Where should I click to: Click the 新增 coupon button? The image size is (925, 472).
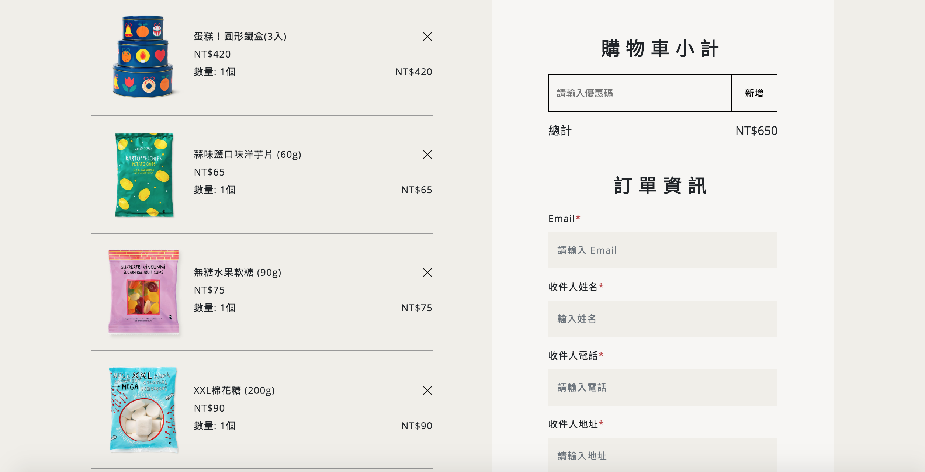click(x=754, y=93)
